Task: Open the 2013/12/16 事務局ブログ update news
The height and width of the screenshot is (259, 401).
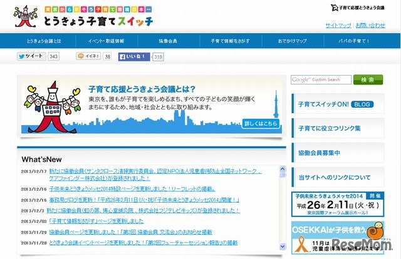Action: 144,200
